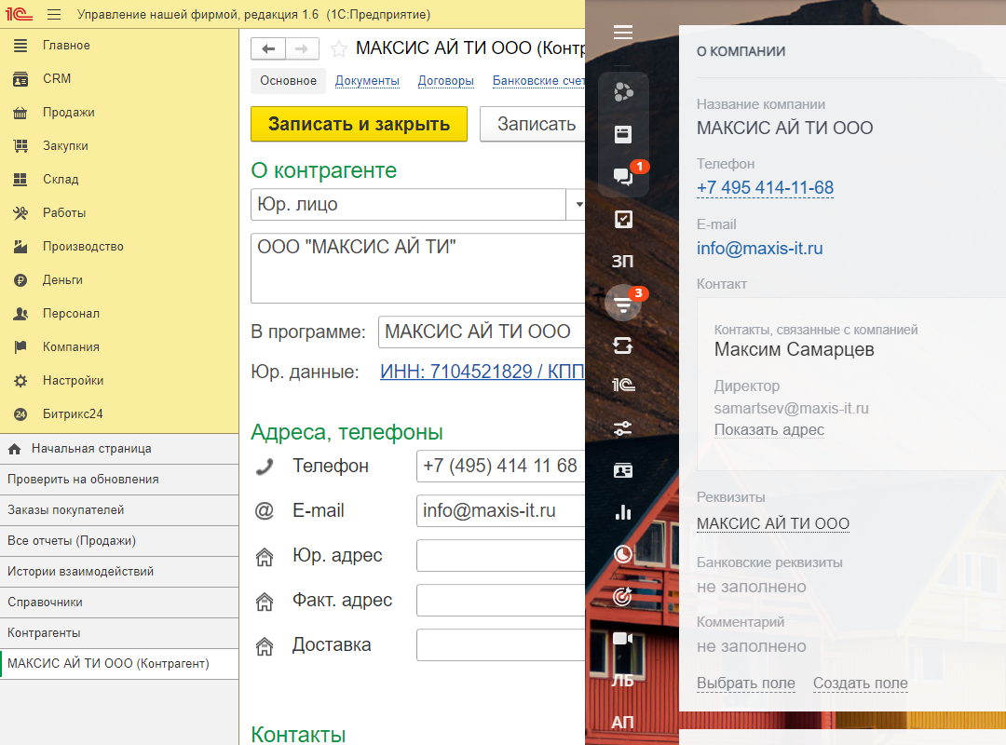Open Проверить на обновления panel item
1006x745 pixels.
coord(119,480)
